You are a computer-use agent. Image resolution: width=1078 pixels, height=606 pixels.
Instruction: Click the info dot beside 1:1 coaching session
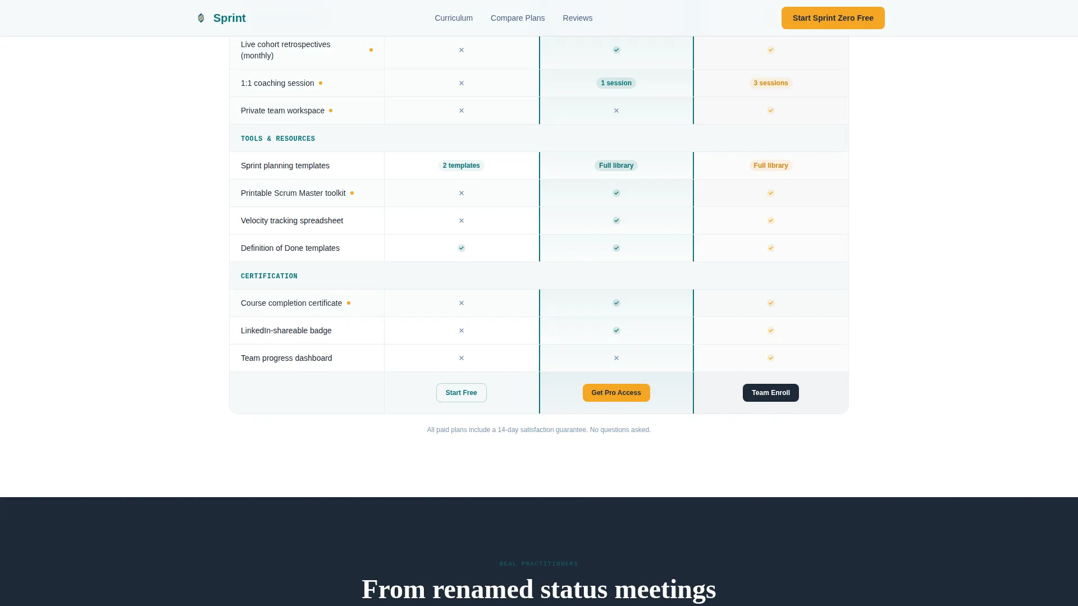(321, 83)
